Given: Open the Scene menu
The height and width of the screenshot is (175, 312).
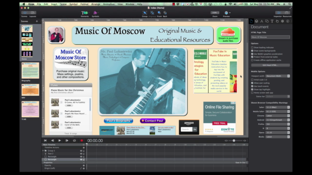Looking at the screenshot, I should click(63, 4).
